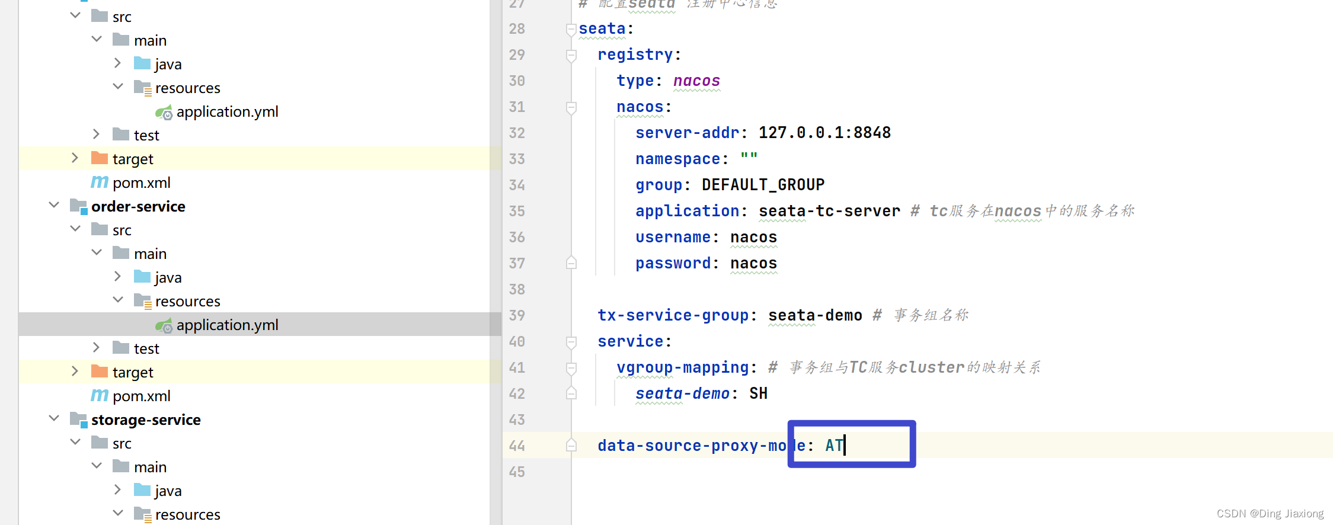Click the fold end marker at line 44
The width and height of the screenshot is (1333, 525).
(571, 445)
